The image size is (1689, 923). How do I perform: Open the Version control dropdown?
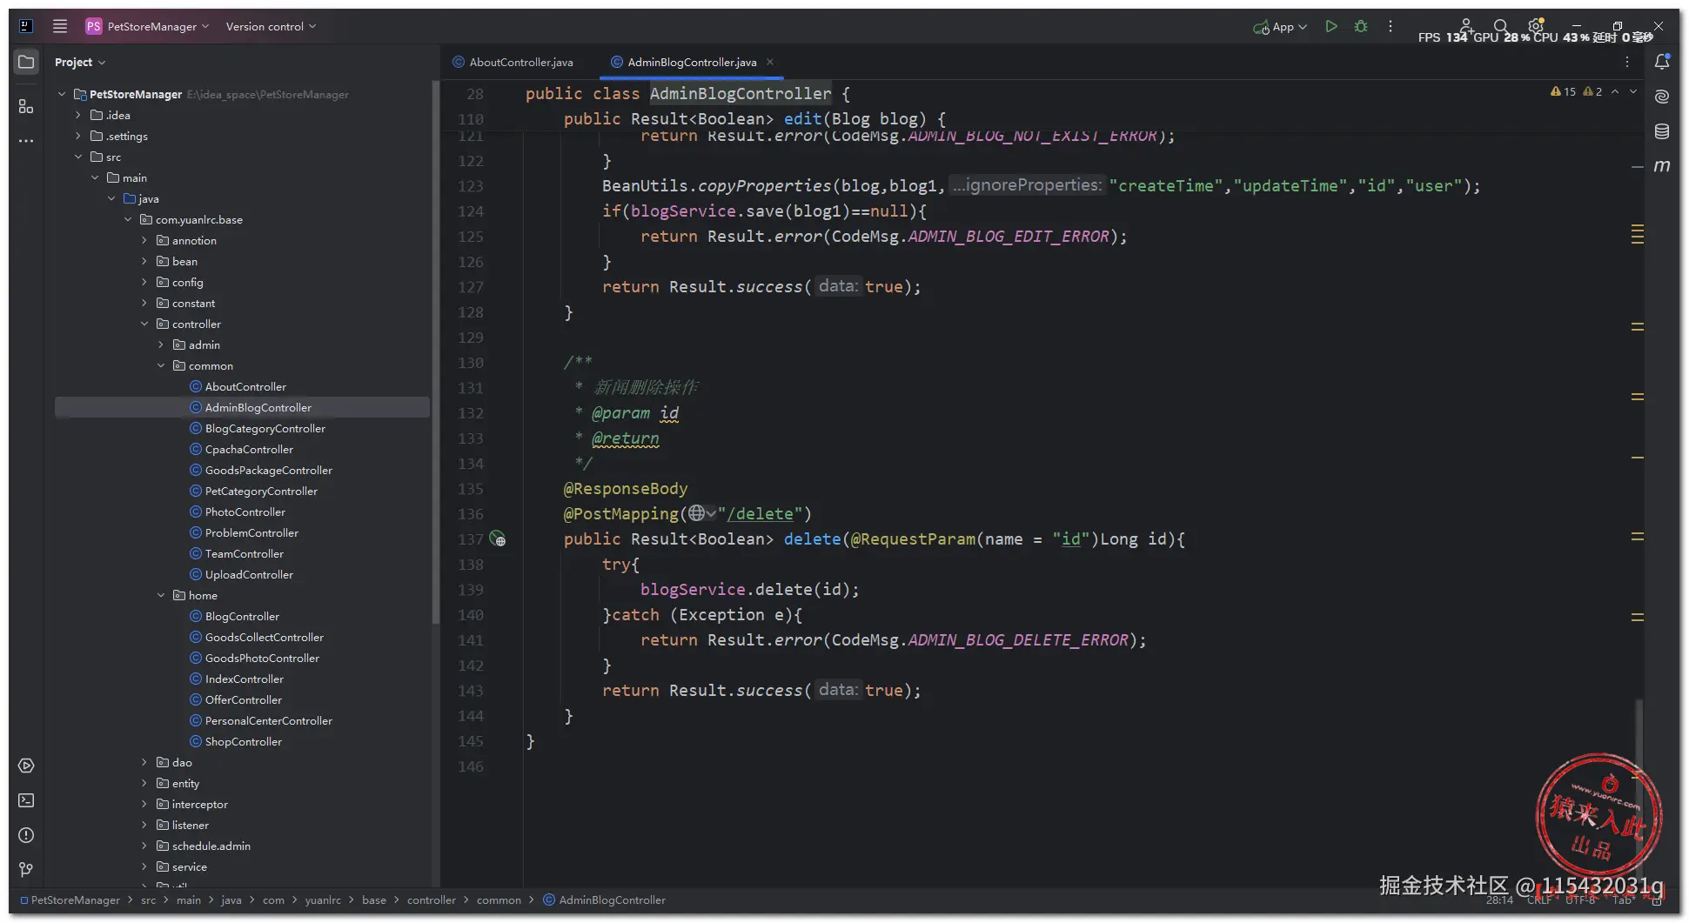pos(271,26)
